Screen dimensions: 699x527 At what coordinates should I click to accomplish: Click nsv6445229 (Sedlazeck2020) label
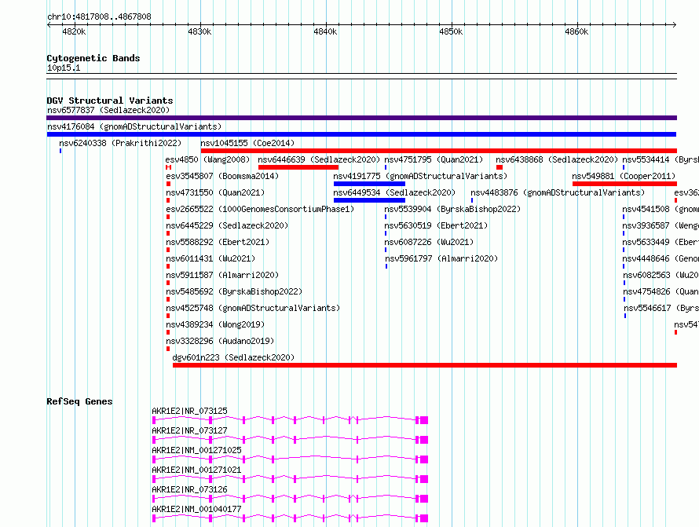(227, 225)
